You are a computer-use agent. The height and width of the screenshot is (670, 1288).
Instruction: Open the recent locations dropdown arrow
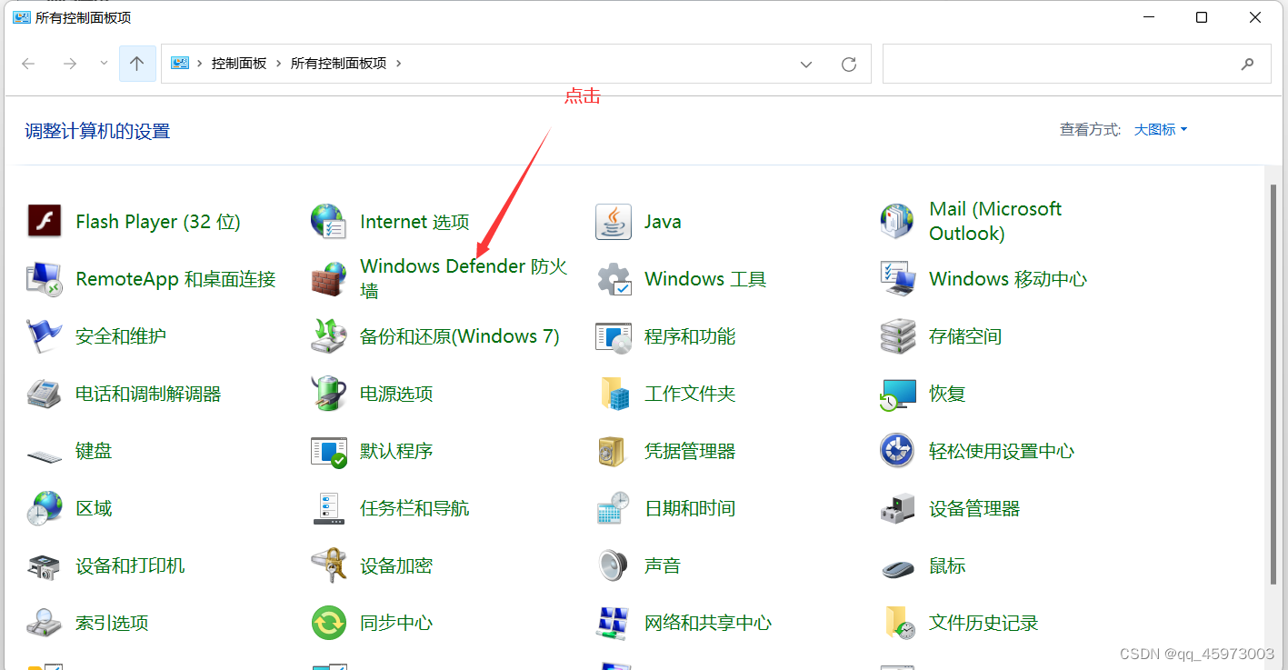pos(104,64)
